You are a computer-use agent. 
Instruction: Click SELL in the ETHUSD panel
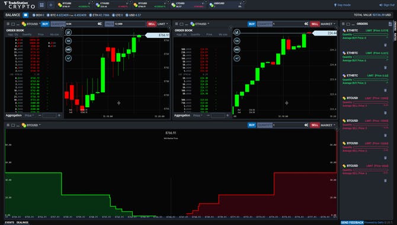coord(315,24)
